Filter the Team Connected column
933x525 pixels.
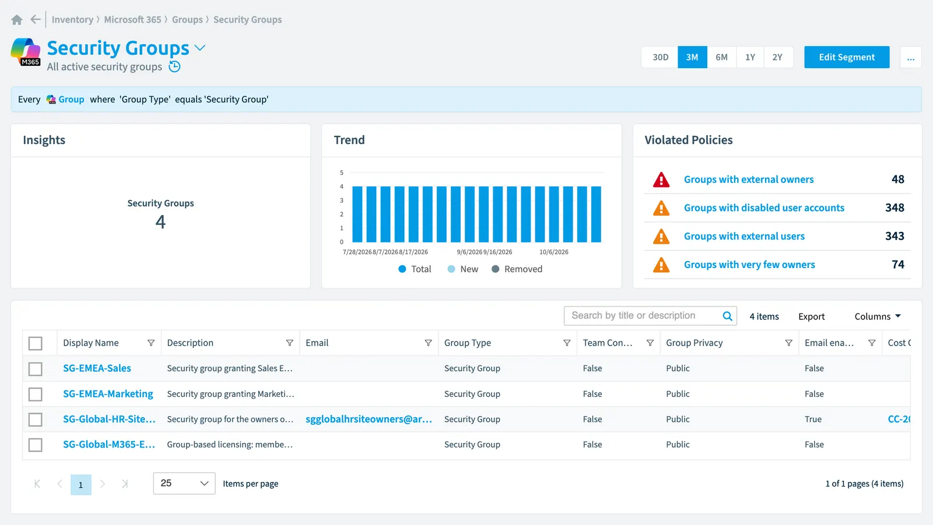[x=650, y=343]
